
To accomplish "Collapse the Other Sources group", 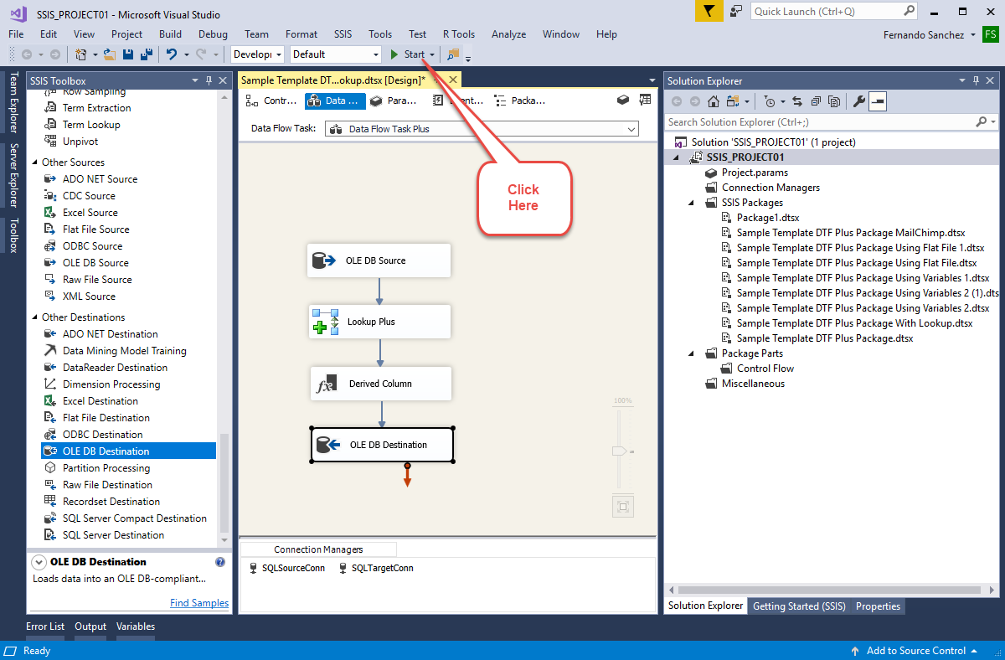I will click(35, 162).
